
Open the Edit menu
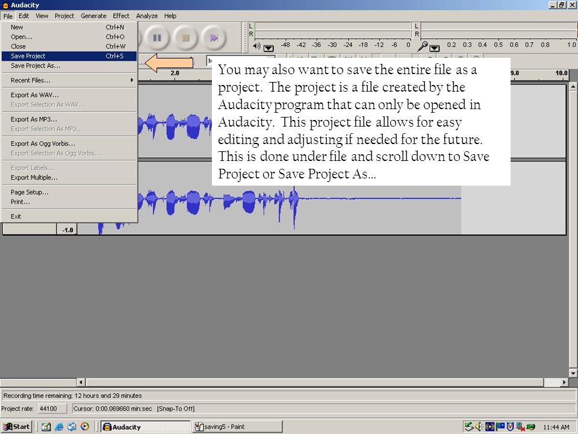(23, 16)
